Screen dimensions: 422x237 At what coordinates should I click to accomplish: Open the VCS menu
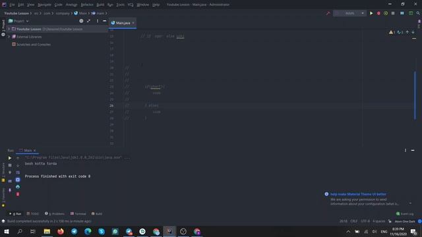[x=131, y=5]
